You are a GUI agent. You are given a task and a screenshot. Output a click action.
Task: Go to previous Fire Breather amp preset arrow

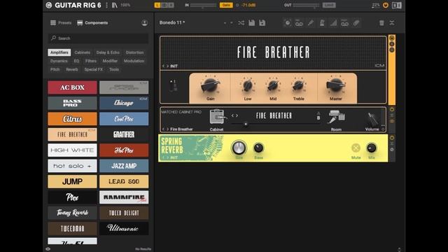[x=163, y=66]
